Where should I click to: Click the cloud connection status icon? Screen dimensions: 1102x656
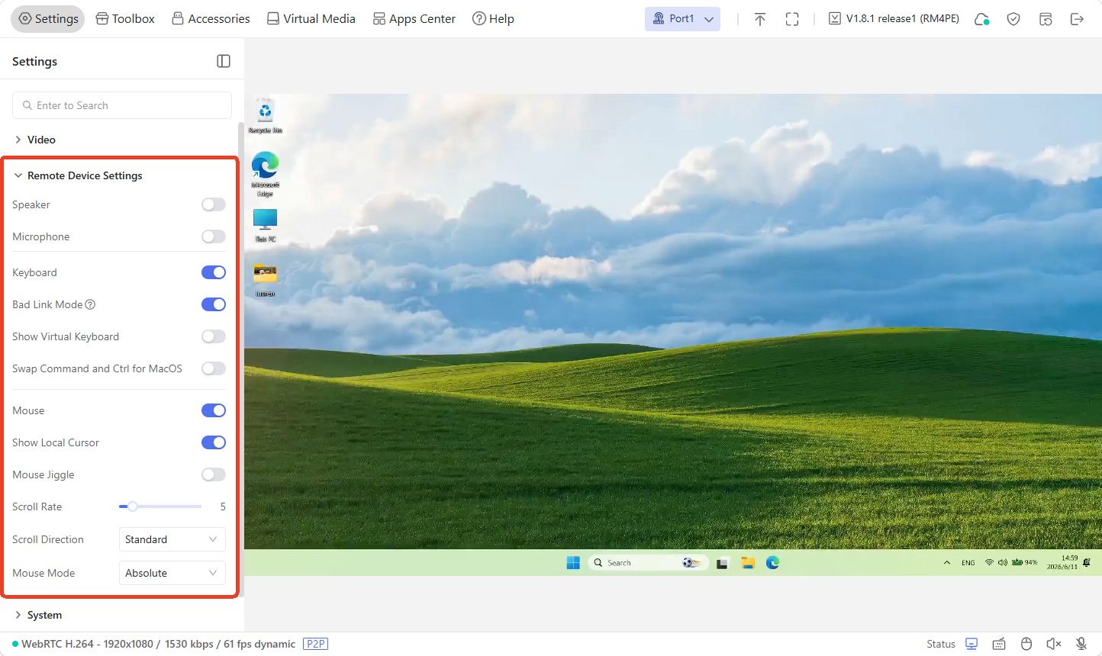982,19
